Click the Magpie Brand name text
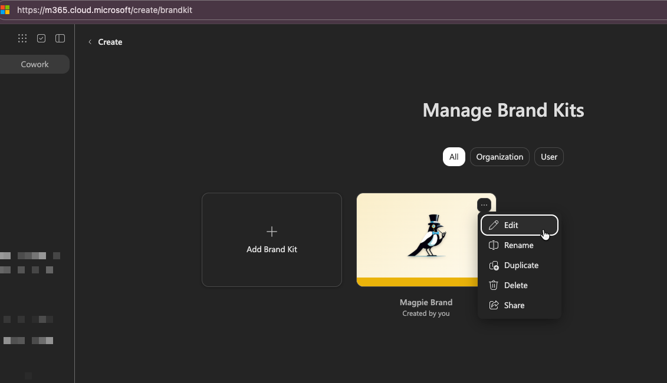This screenshot has width=667, height=383. [426, 302]
